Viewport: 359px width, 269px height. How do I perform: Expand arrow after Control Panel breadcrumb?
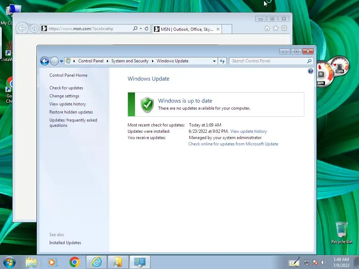[107, 61]
